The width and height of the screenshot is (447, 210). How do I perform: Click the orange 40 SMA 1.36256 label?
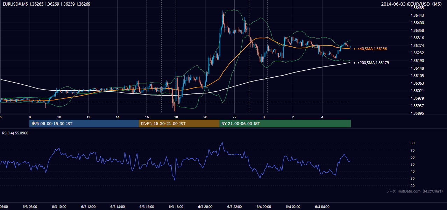[370, 49]
